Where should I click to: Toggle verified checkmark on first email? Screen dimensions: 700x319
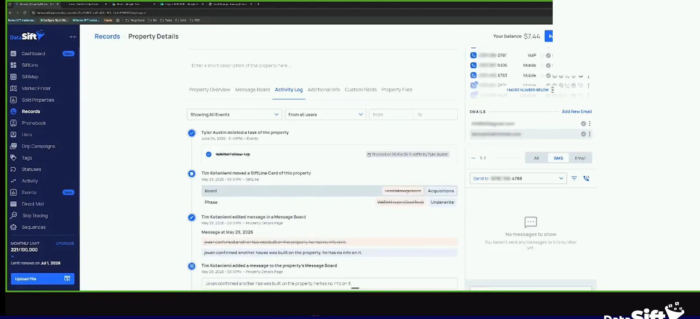coord(583,124)
